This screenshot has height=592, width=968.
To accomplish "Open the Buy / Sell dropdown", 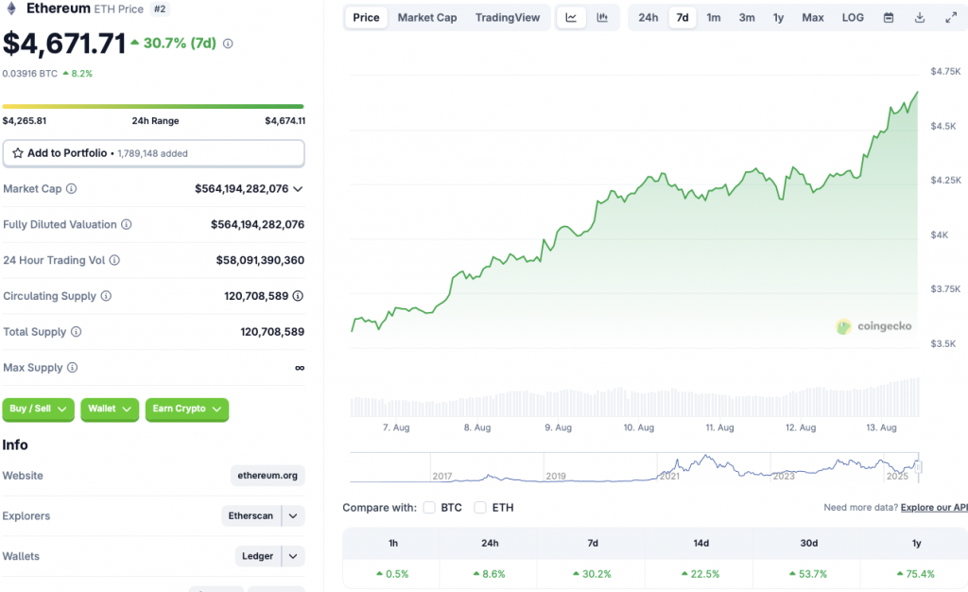I will coord(38,409).
